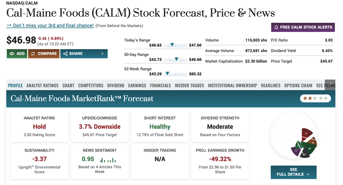Open the Analyst Ratings tab
Viewport: 343px width, 185px height.
pyautogui.click(x=42, y=85)
